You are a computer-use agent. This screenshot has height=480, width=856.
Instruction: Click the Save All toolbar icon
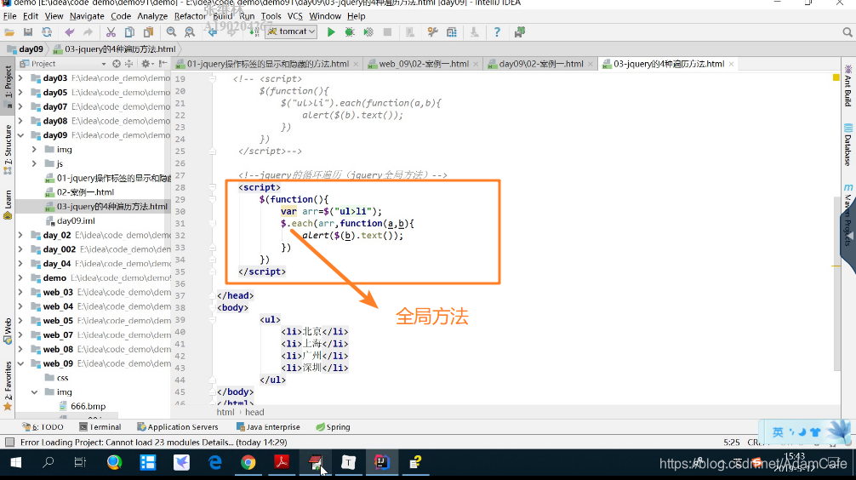click(28, 32)
